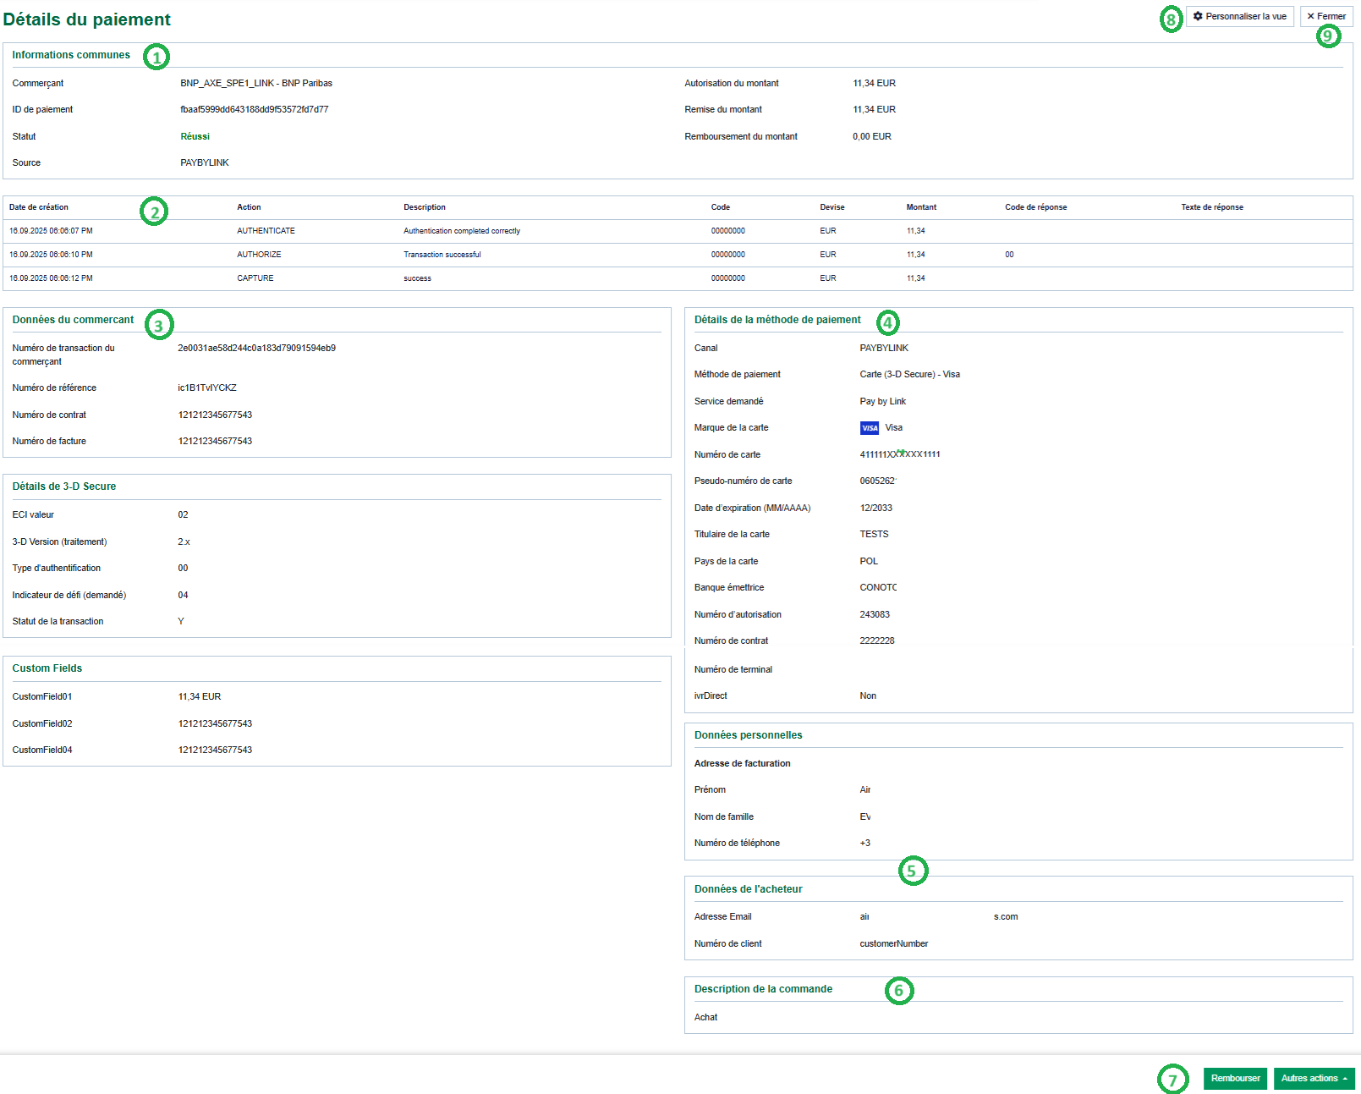The image size is (1361, 1094).
Task: Select the CAPTURE action row
Action: pyautogui.click(x=255, y=278)
